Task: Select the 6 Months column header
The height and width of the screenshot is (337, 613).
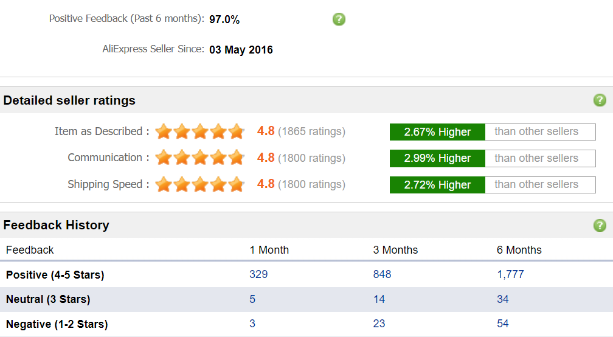Action: pos(519,250)
